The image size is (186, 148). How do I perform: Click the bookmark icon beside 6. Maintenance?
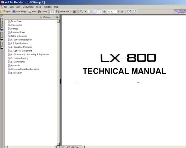pos(9,62)
